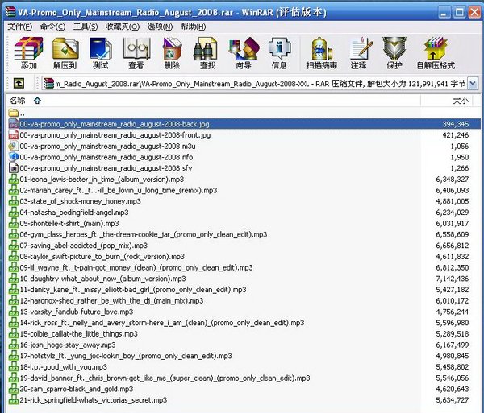Select 11-danity_kane bad_girl track

(133, 290)
